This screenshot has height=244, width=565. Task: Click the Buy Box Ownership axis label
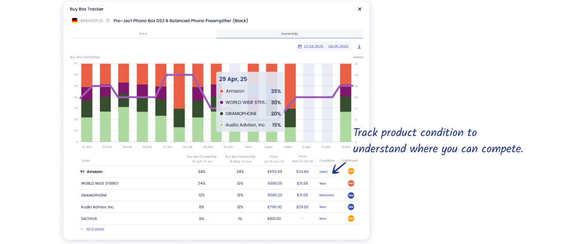(x=84, y=57)
